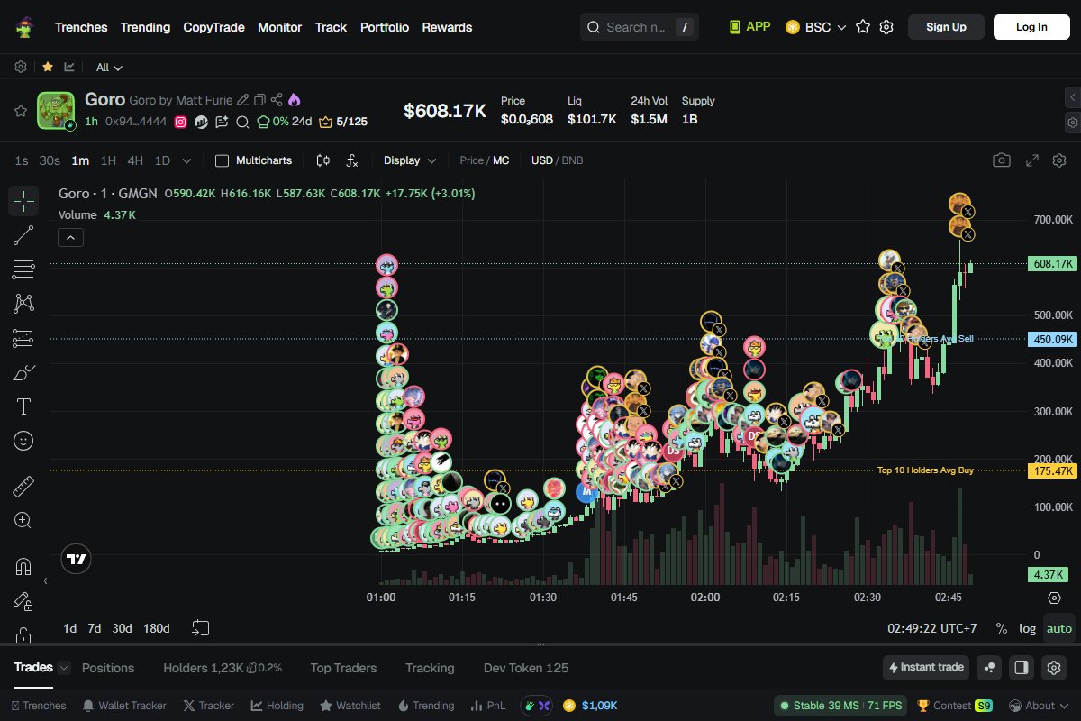
Task: Expand chart to fullscreen
Action: click(1032, 160)
